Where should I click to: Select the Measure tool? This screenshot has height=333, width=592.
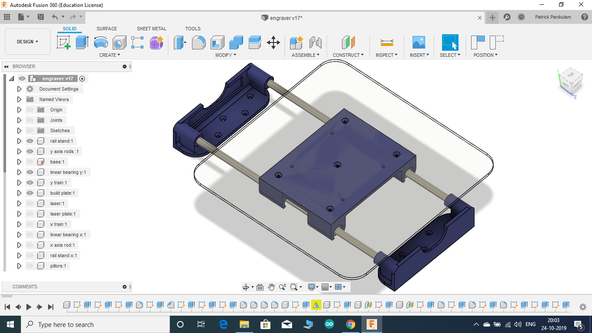(387, 42)
